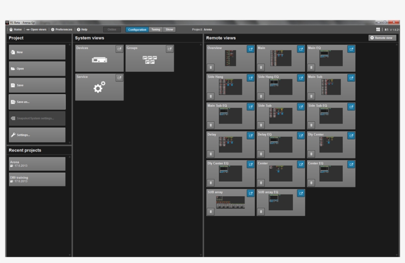Open the Side Hang EQ pop-out icon

[301, 78]
